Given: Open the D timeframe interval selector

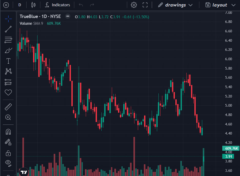Looking at the screenshot, I should 20,5.
